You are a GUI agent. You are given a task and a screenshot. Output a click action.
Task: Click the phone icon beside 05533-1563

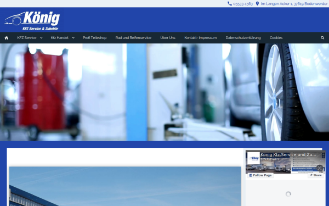[x=230, y=4]
